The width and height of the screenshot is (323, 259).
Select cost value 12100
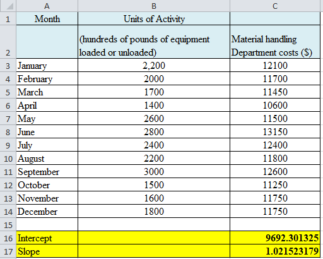coord(275,66)
